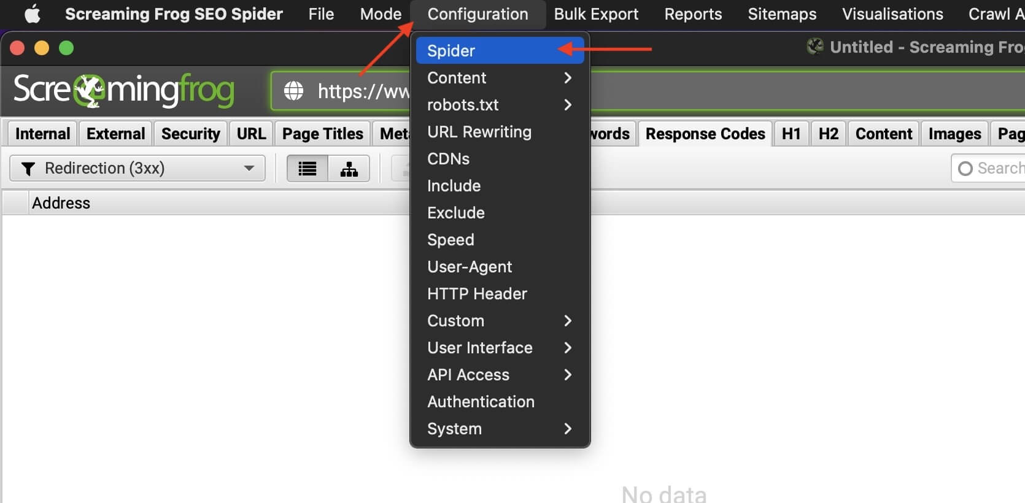1025x503 pixels.
Task: Choose the User-Agent menu entry
Action: [470, 267]
